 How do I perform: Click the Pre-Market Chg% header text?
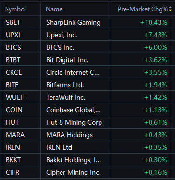(143, 9)
